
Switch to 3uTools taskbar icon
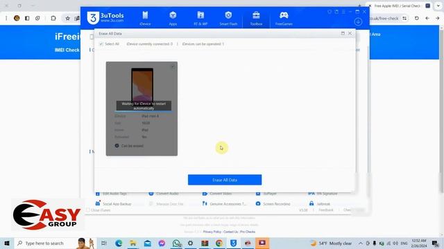(233, 243)
